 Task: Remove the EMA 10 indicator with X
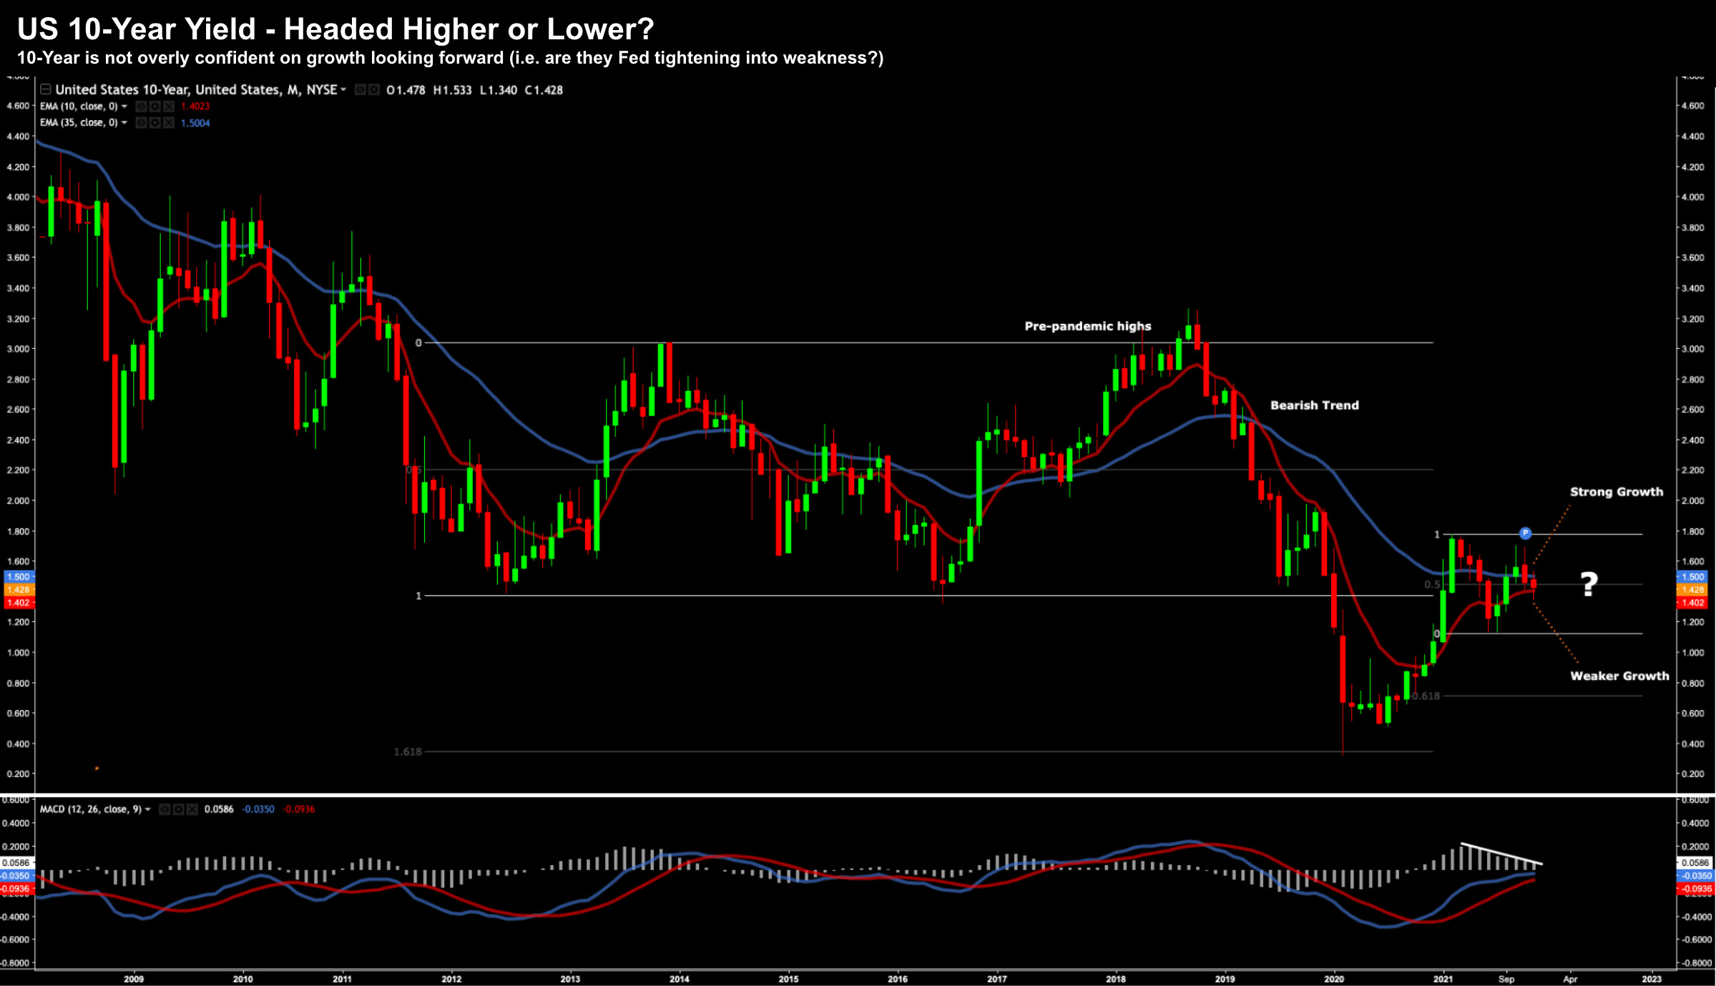click(x=169, y=107)
